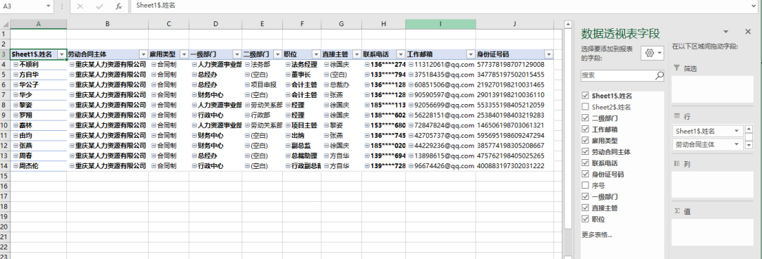
Task: Close the PivotTable fields pane
Action: coord(747,32)
